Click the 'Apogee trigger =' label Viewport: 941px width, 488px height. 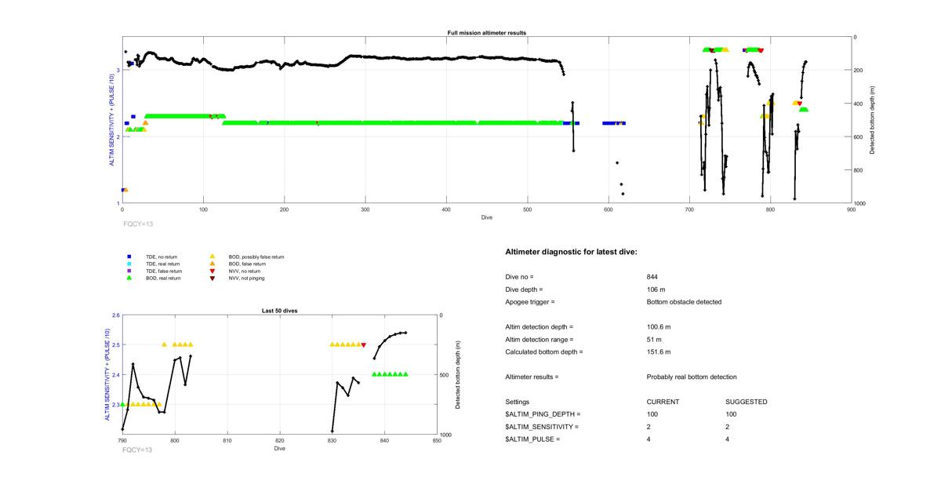point(529,302)
